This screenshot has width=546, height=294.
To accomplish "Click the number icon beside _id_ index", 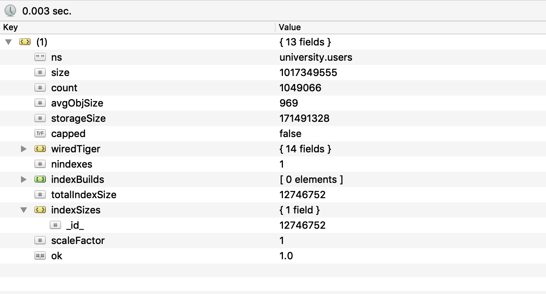I will pyautogui.click(x=55, y=225).
